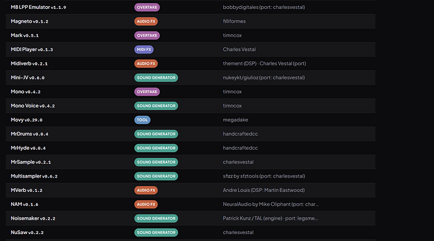Open the Multisampler v0.6.2 entry
Image resolution: width=434 pixels, height=241 pixels.
point(34,176)
